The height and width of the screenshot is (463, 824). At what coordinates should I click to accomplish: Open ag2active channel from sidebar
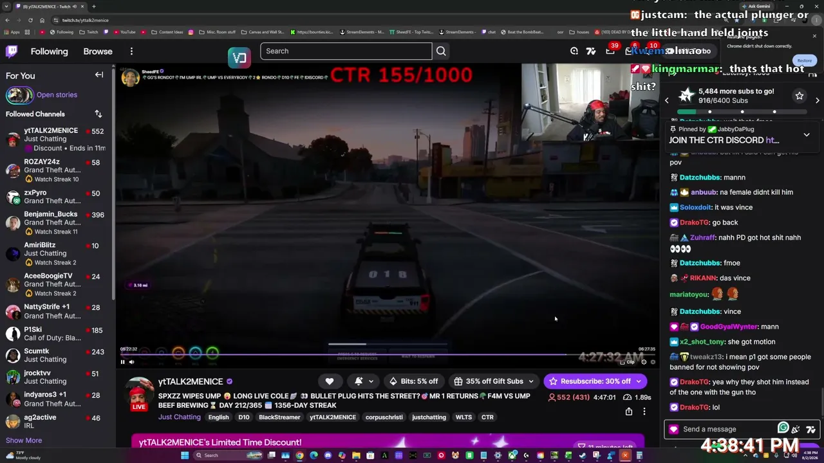pyautogui.click(x=57, y=421)
